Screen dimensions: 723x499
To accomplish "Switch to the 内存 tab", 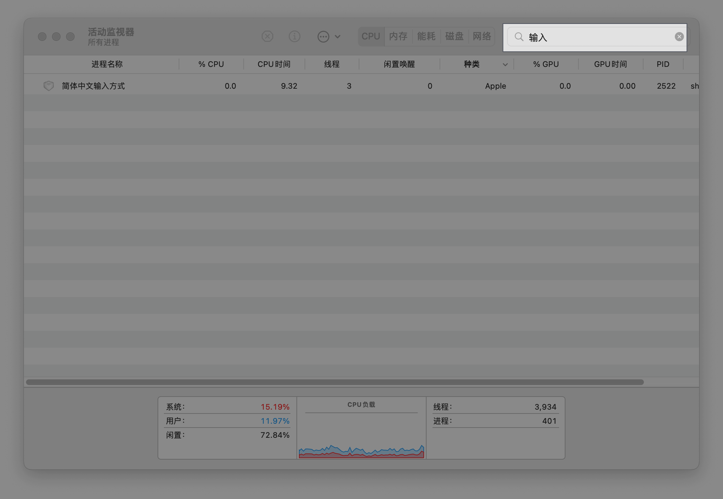I will pyautogui.click(x=398, y=36).
